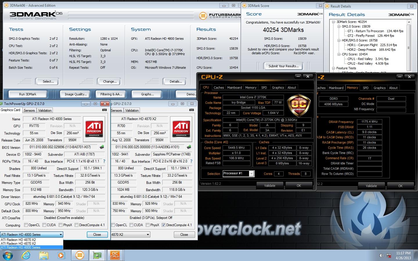Collapse the CPU Score: 10454 node

[339, 54]
